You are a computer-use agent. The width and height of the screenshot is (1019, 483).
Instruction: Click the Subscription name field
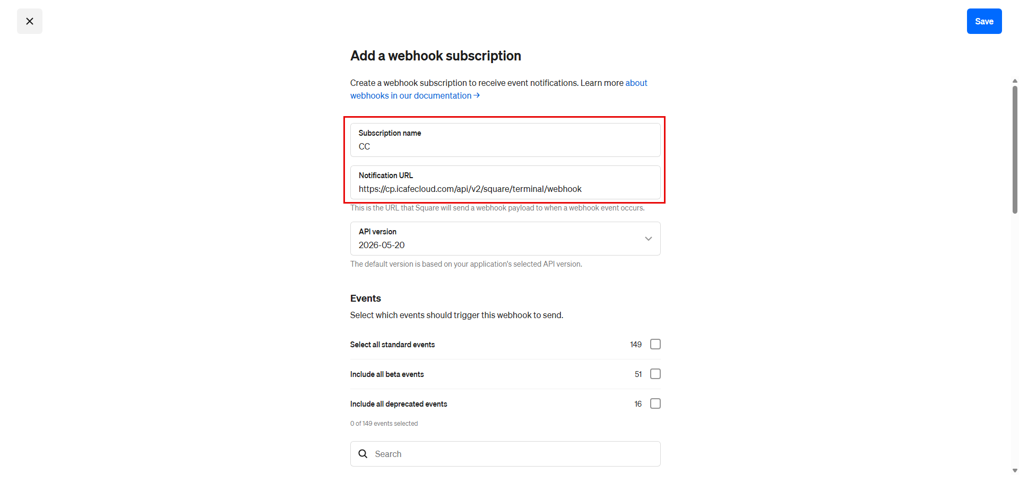(505, 140)
